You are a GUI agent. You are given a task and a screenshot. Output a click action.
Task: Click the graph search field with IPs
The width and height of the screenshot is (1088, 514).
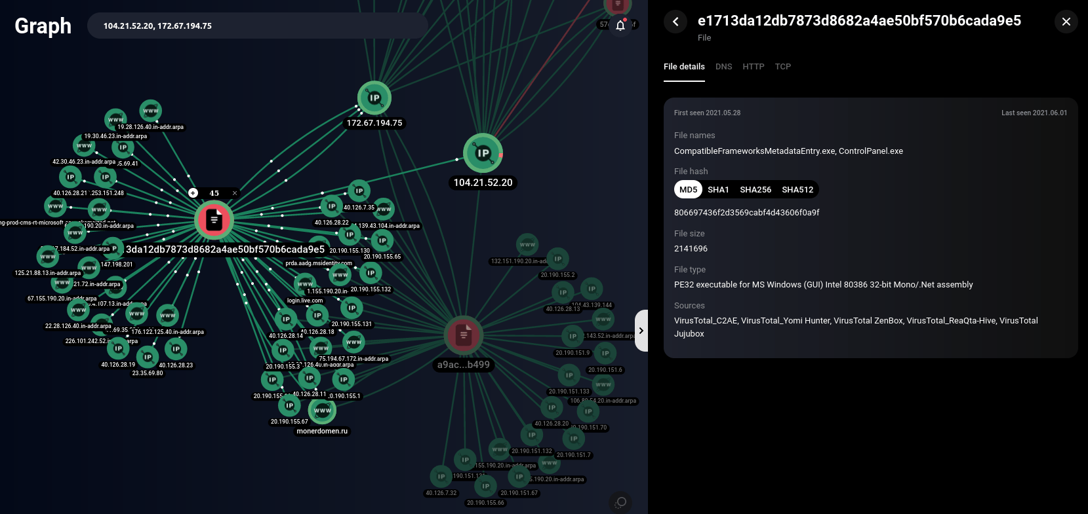(x=258, y=26)
